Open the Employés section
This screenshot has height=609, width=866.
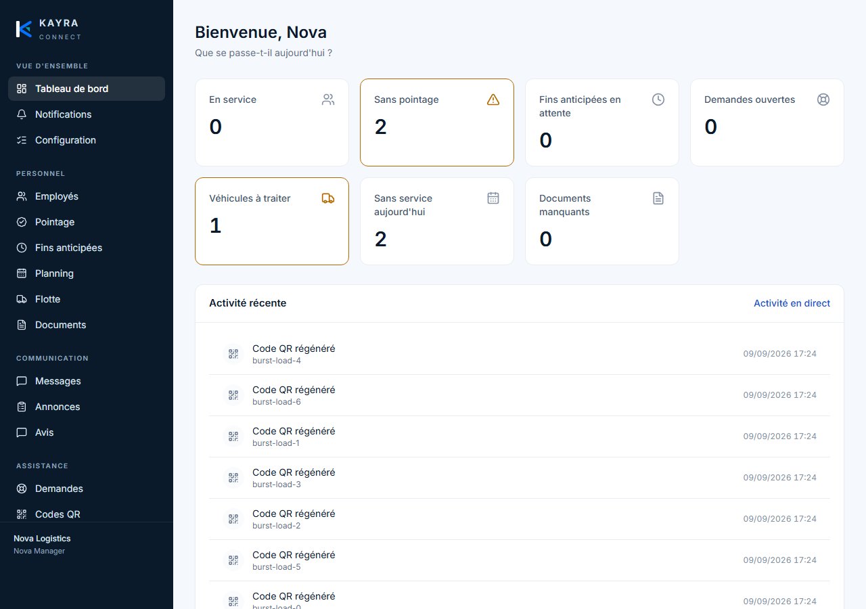click(87, 196)
